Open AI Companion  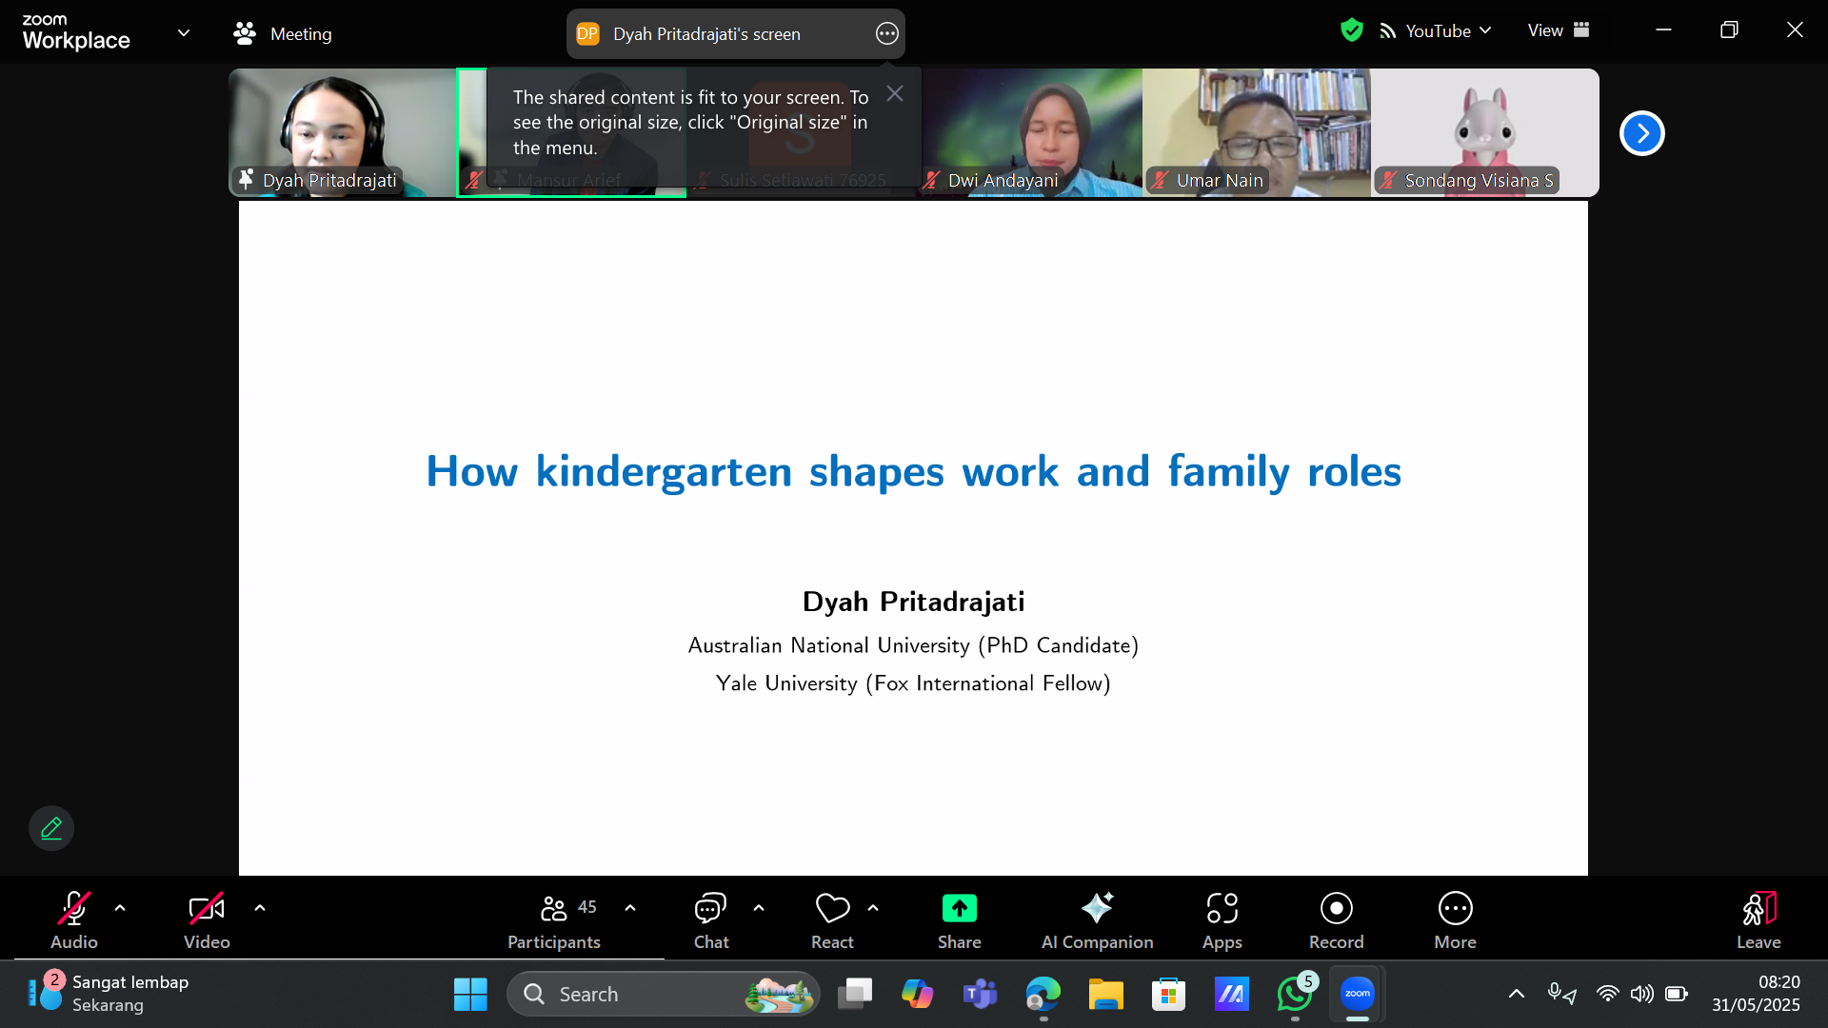(1097, 920)
